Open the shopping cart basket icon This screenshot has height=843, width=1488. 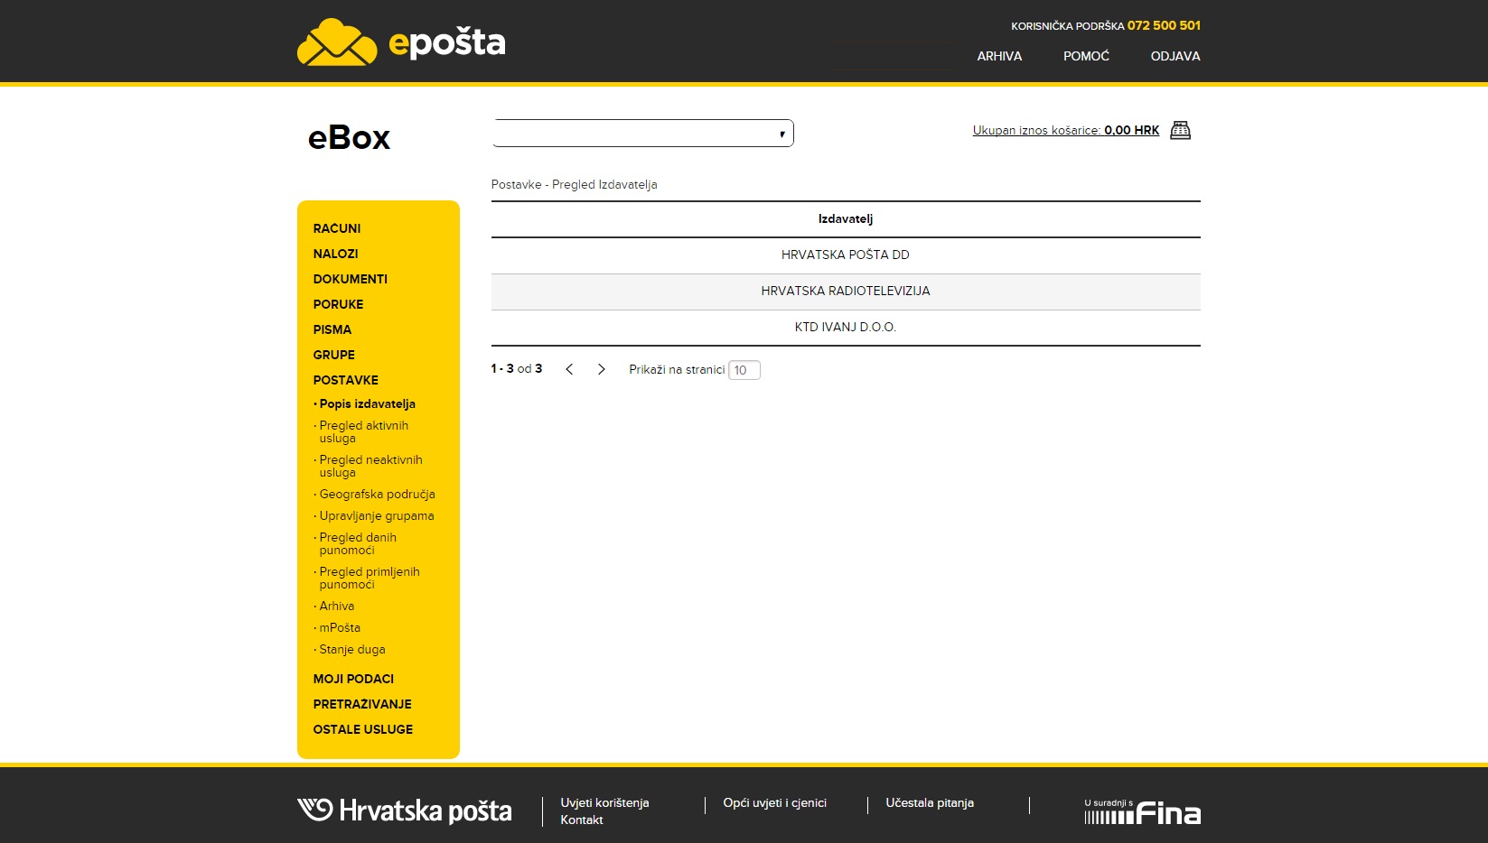[x=1180, y=131]
